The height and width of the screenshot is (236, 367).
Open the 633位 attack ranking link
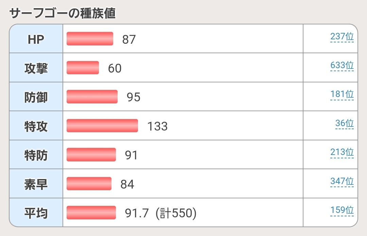tap(342, 65)
